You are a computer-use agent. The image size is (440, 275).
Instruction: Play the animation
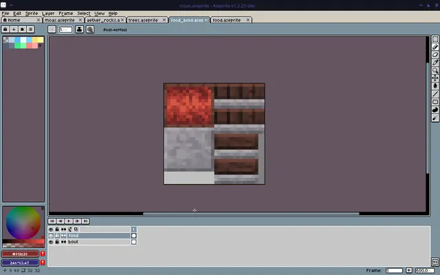[69, 221]
